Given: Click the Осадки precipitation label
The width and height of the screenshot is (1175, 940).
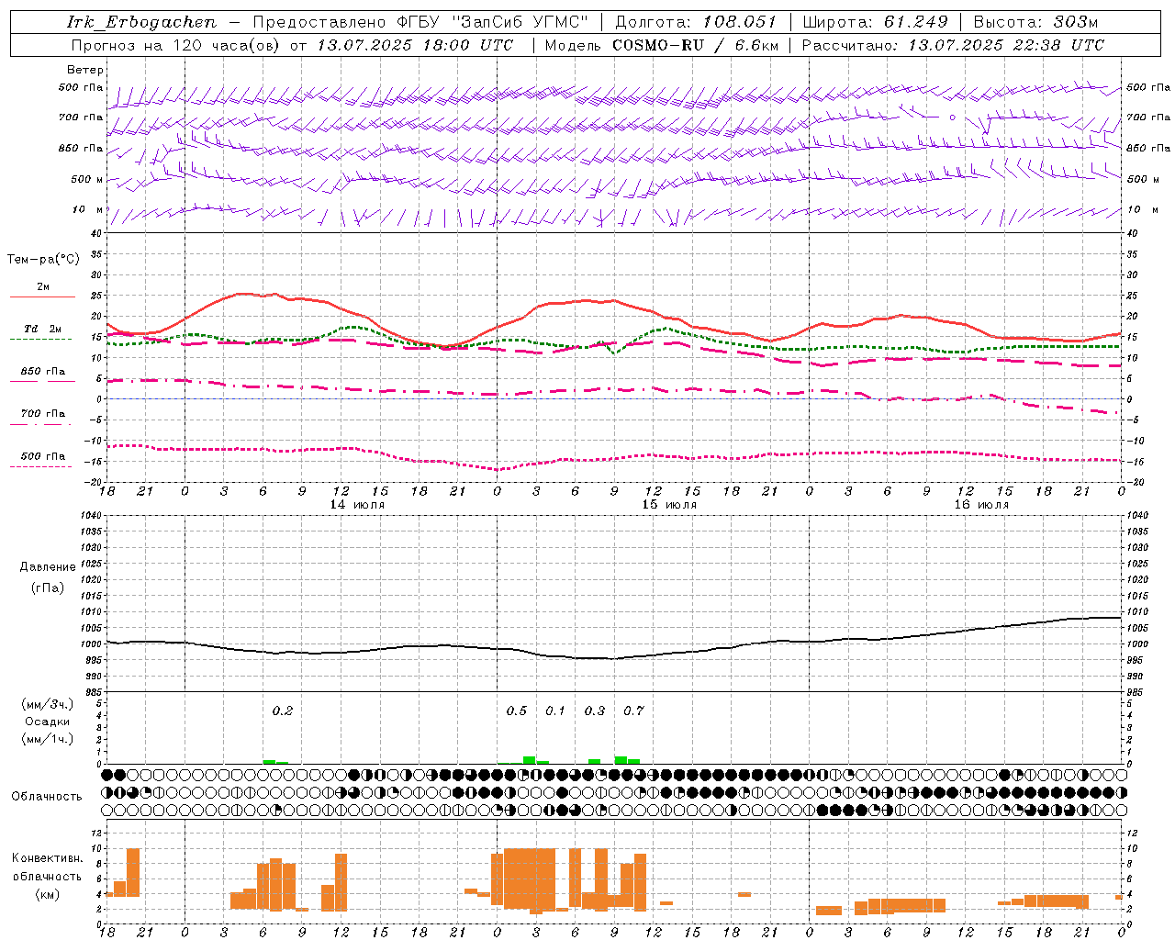Looking at the screenshot, I should pyautogui.click(x=48, y=722).
